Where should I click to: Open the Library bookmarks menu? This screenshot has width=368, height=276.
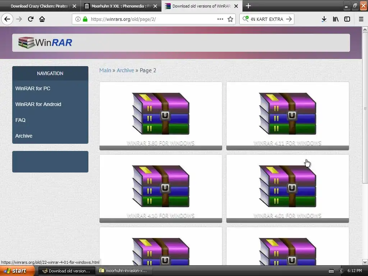coord(336,19)
